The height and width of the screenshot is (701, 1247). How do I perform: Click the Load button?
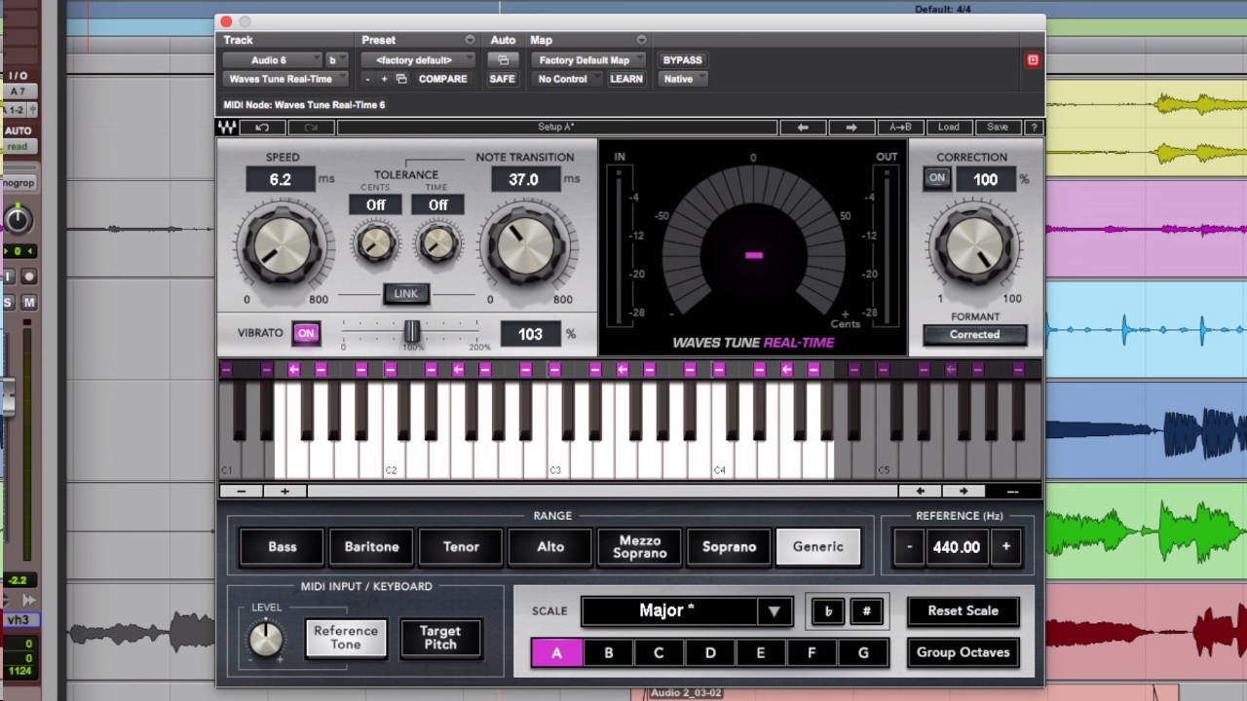(x=948, y=128)
